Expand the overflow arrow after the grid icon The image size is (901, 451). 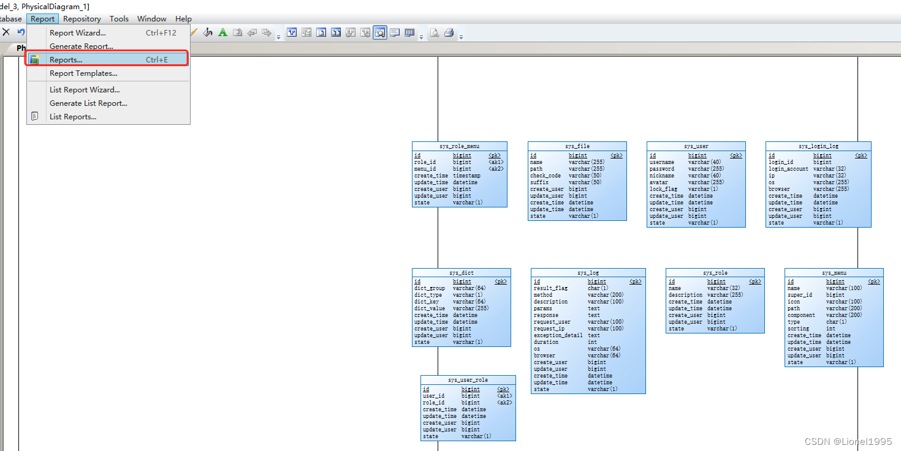(421, 37)
